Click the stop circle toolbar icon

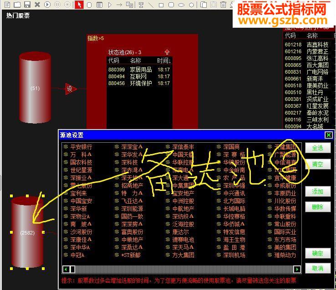[67, 5]
